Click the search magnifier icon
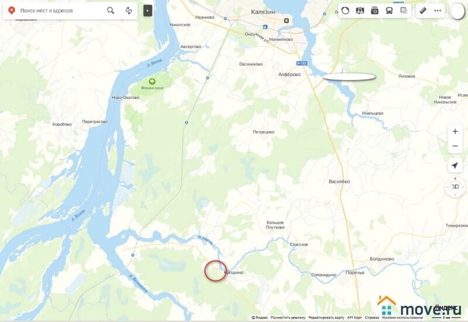The width and height of the screenshot is (468, 322). click(x=111, y=11)
